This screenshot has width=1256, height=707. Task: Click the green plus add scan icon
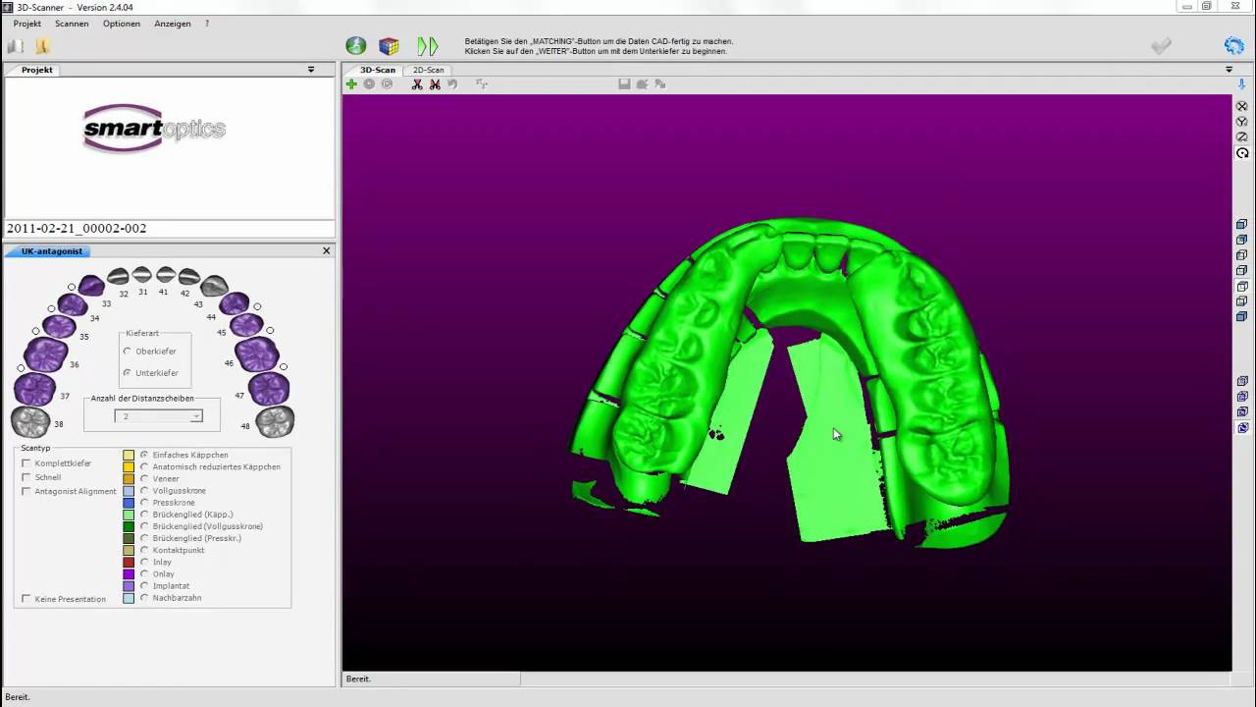[351, 84]
